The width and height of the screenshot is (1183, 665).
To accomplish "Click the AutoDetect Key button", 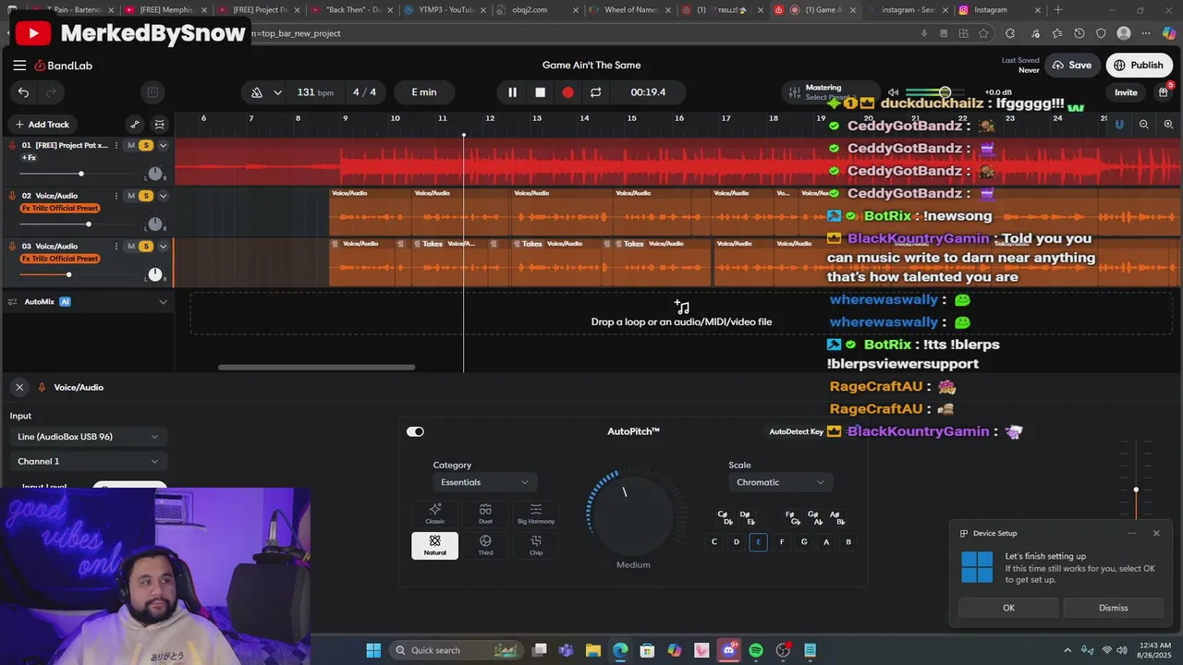I will tap(796, 431).
